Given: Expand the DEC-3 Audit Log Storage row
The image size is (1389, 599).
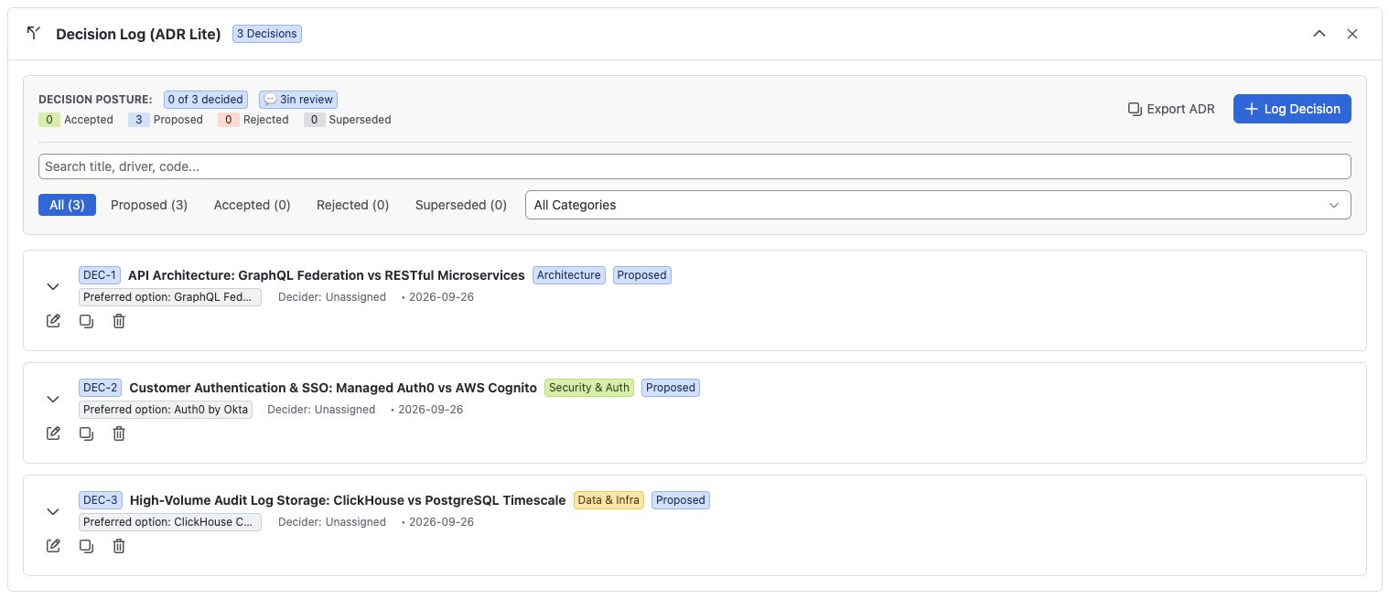Looking at the screenshot, I should point(53,511).
